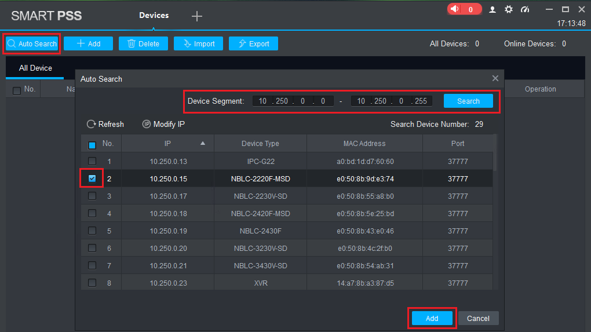Click the Auto Search toolbar button
This screenshot has height=332, width=591.
click(32, 43)
